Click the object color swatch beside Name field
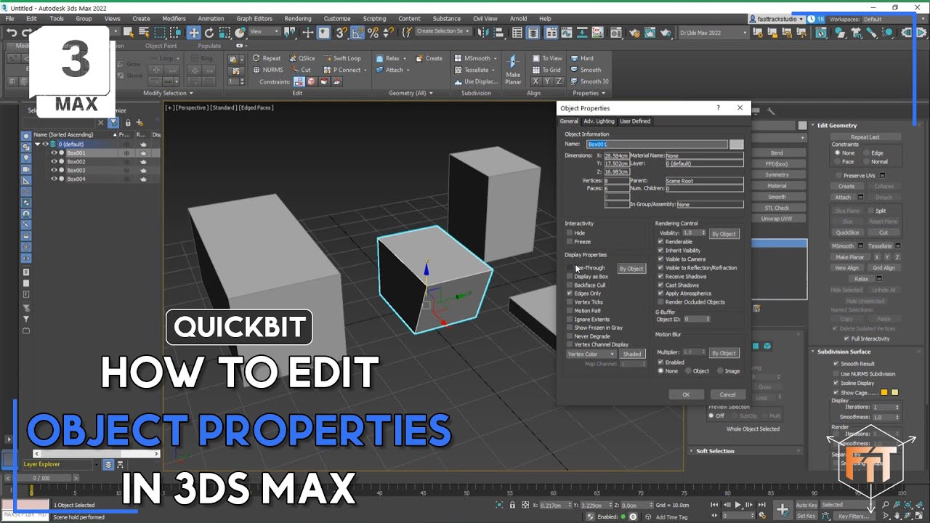The width and height of the screenshot is (930, 523). 737,145
